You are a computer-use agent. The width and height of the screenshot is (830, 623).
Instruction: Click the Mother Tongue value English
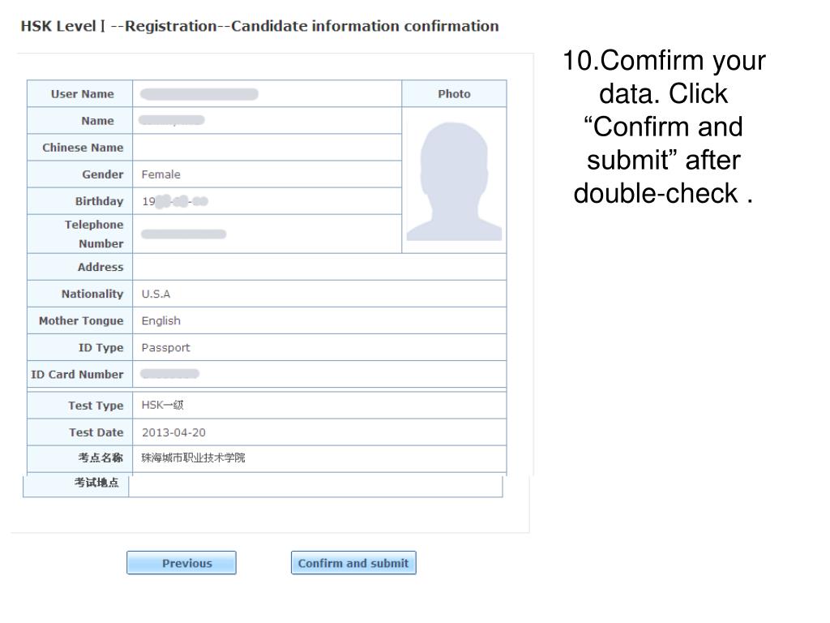click(161, 321)
